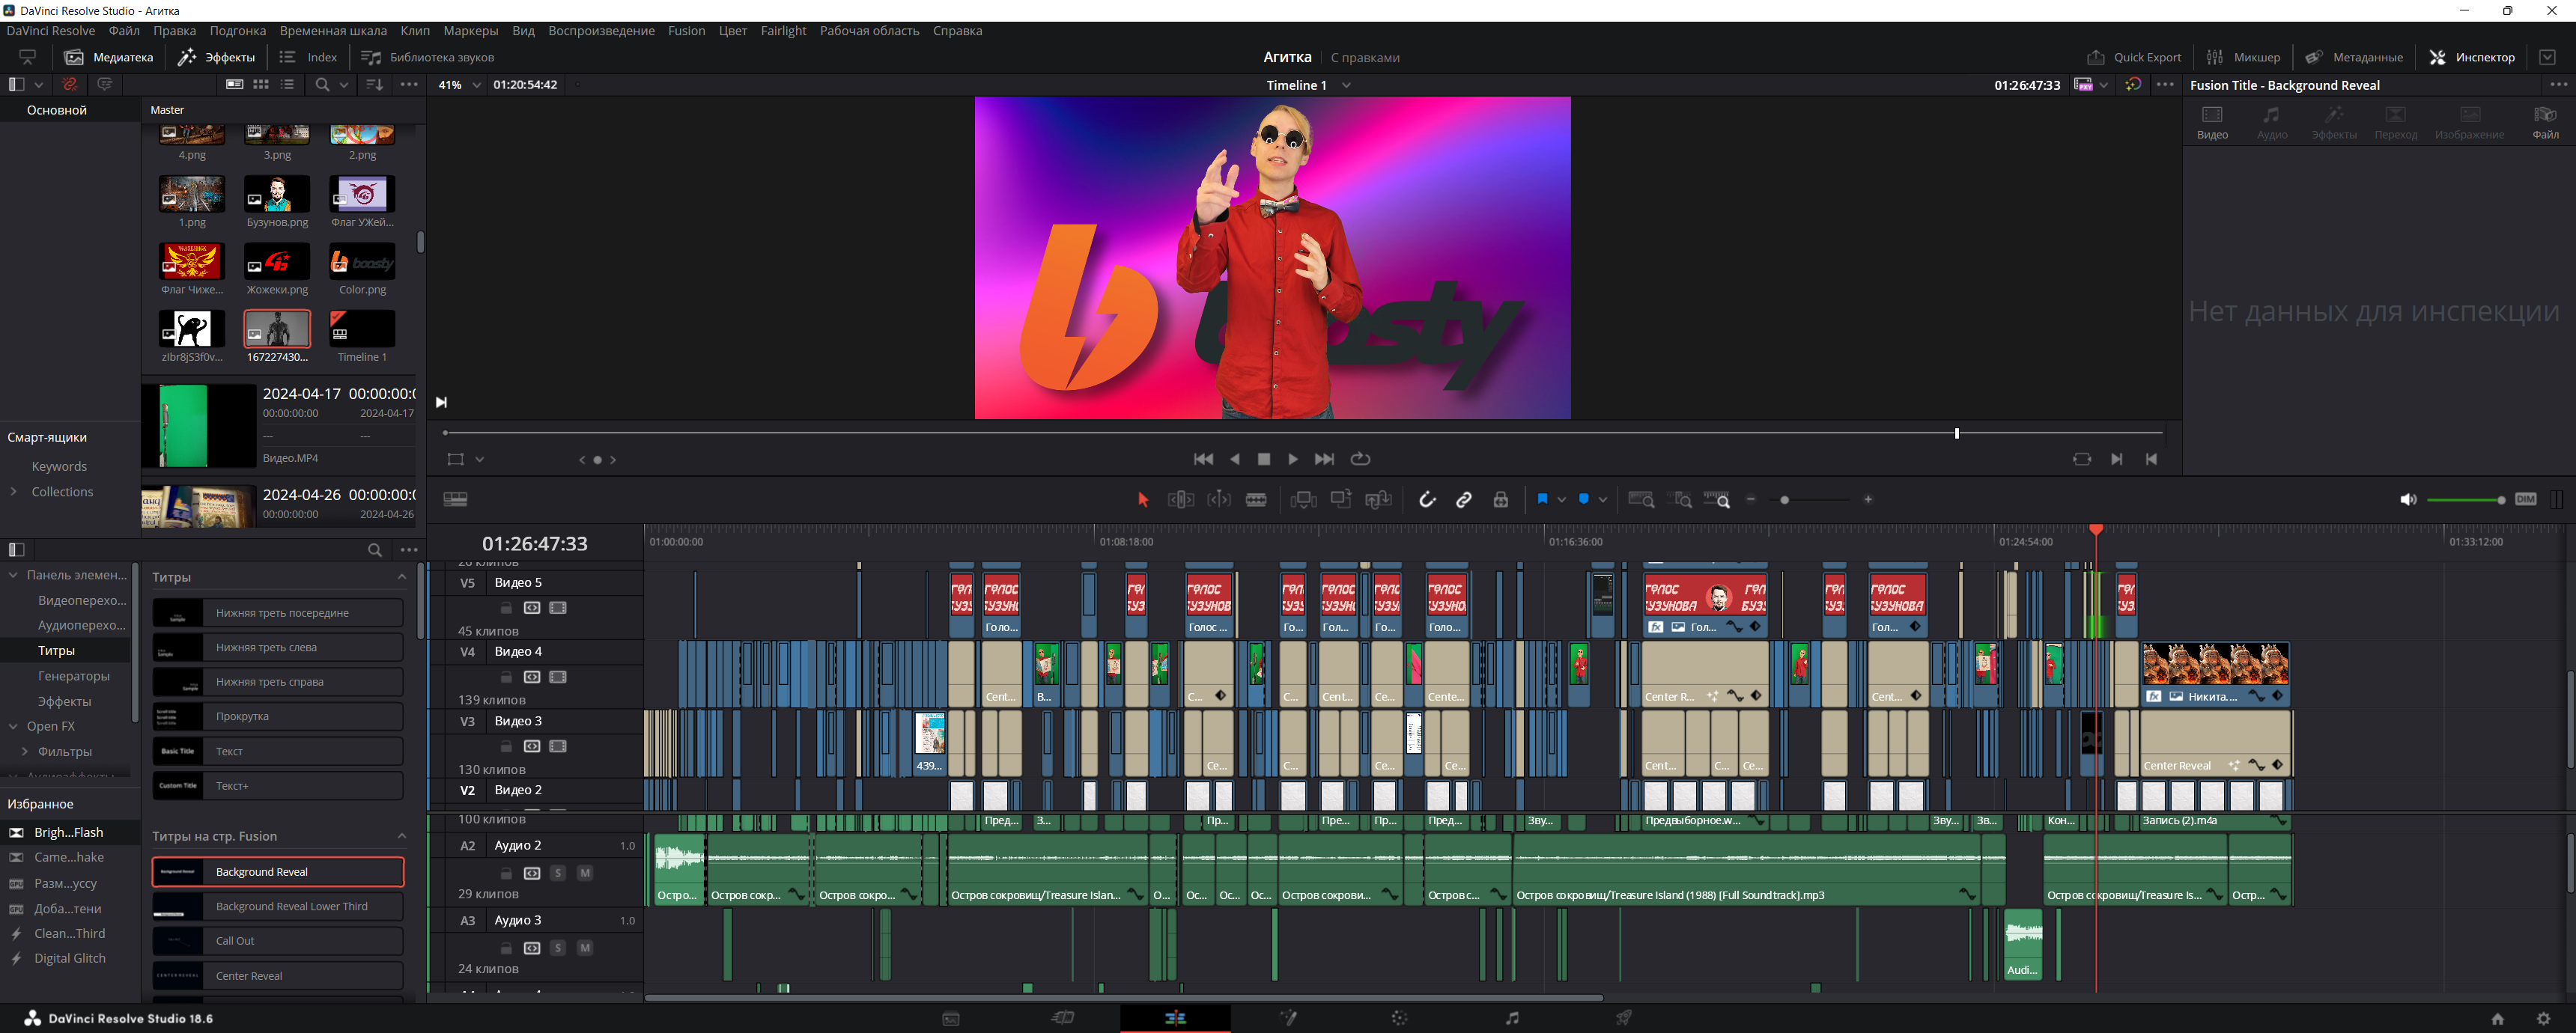Open the flag color dropdown arrow
Screen dimensions: 2576x1033
pyautogui.click(x=1561, y=500)
